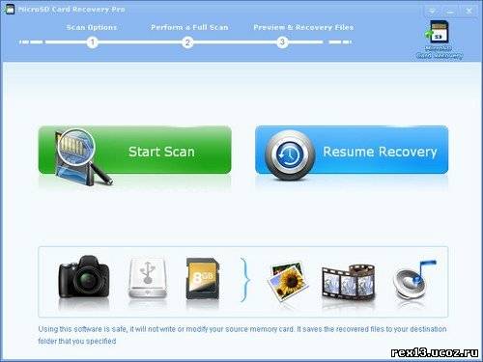Click the app icon in title bar
483x362 pixels.
(x=10, y=10)
